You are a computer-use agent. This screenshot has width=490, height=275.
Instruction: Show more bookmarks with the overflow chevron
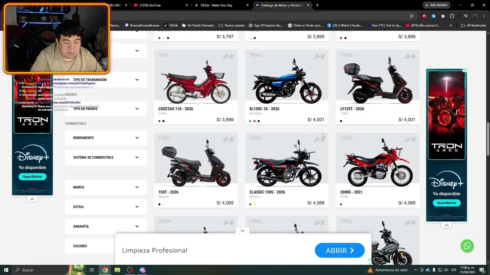[451, 26]
